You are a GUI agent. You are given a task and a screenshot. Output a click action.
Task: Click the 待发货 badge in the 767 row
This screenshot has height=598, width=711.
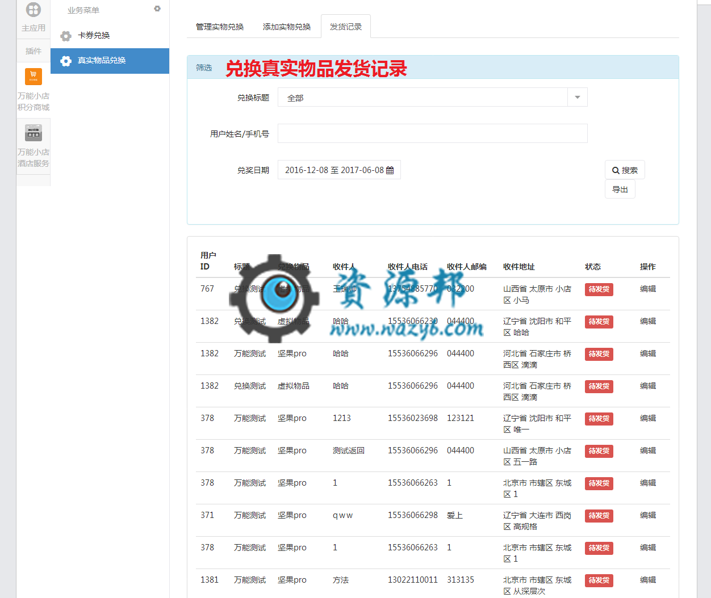[x=599, y=289]
